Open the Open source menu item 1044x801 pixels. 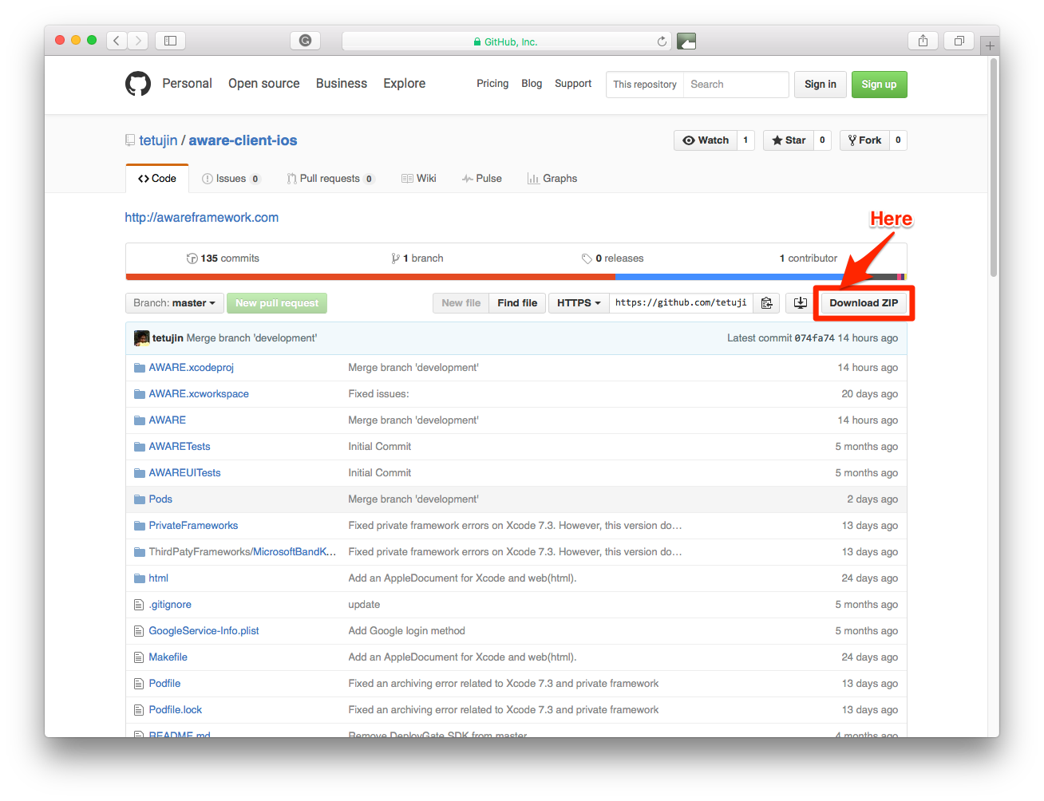click(x=264, y=84)
